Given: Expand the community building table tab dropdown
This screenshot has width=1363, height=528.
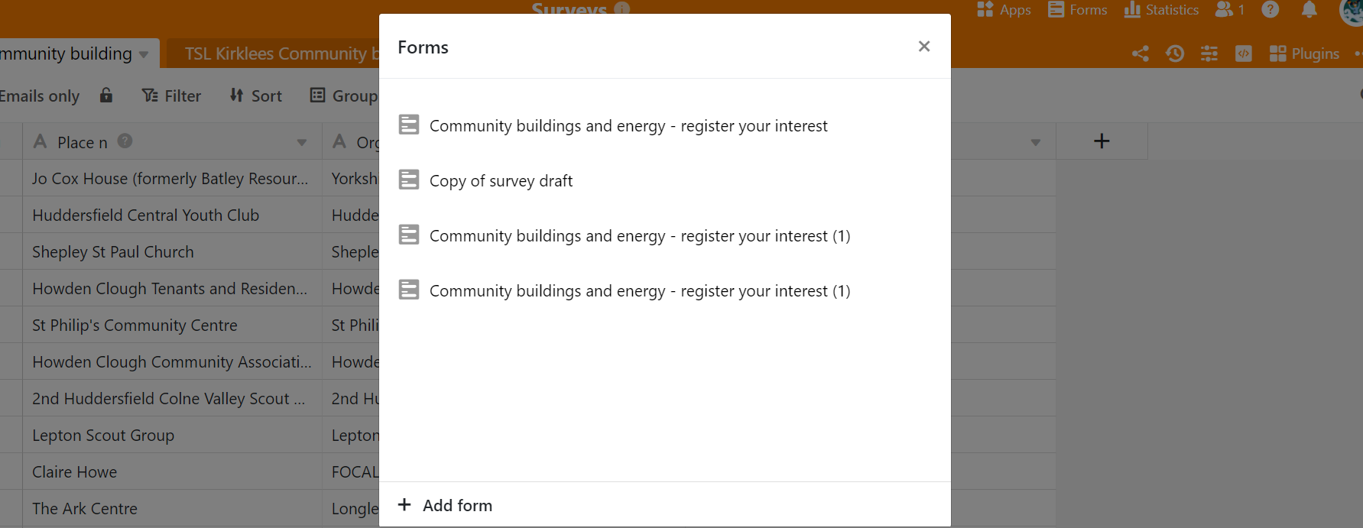Looking at the screenshot, I should pos(144,54).
